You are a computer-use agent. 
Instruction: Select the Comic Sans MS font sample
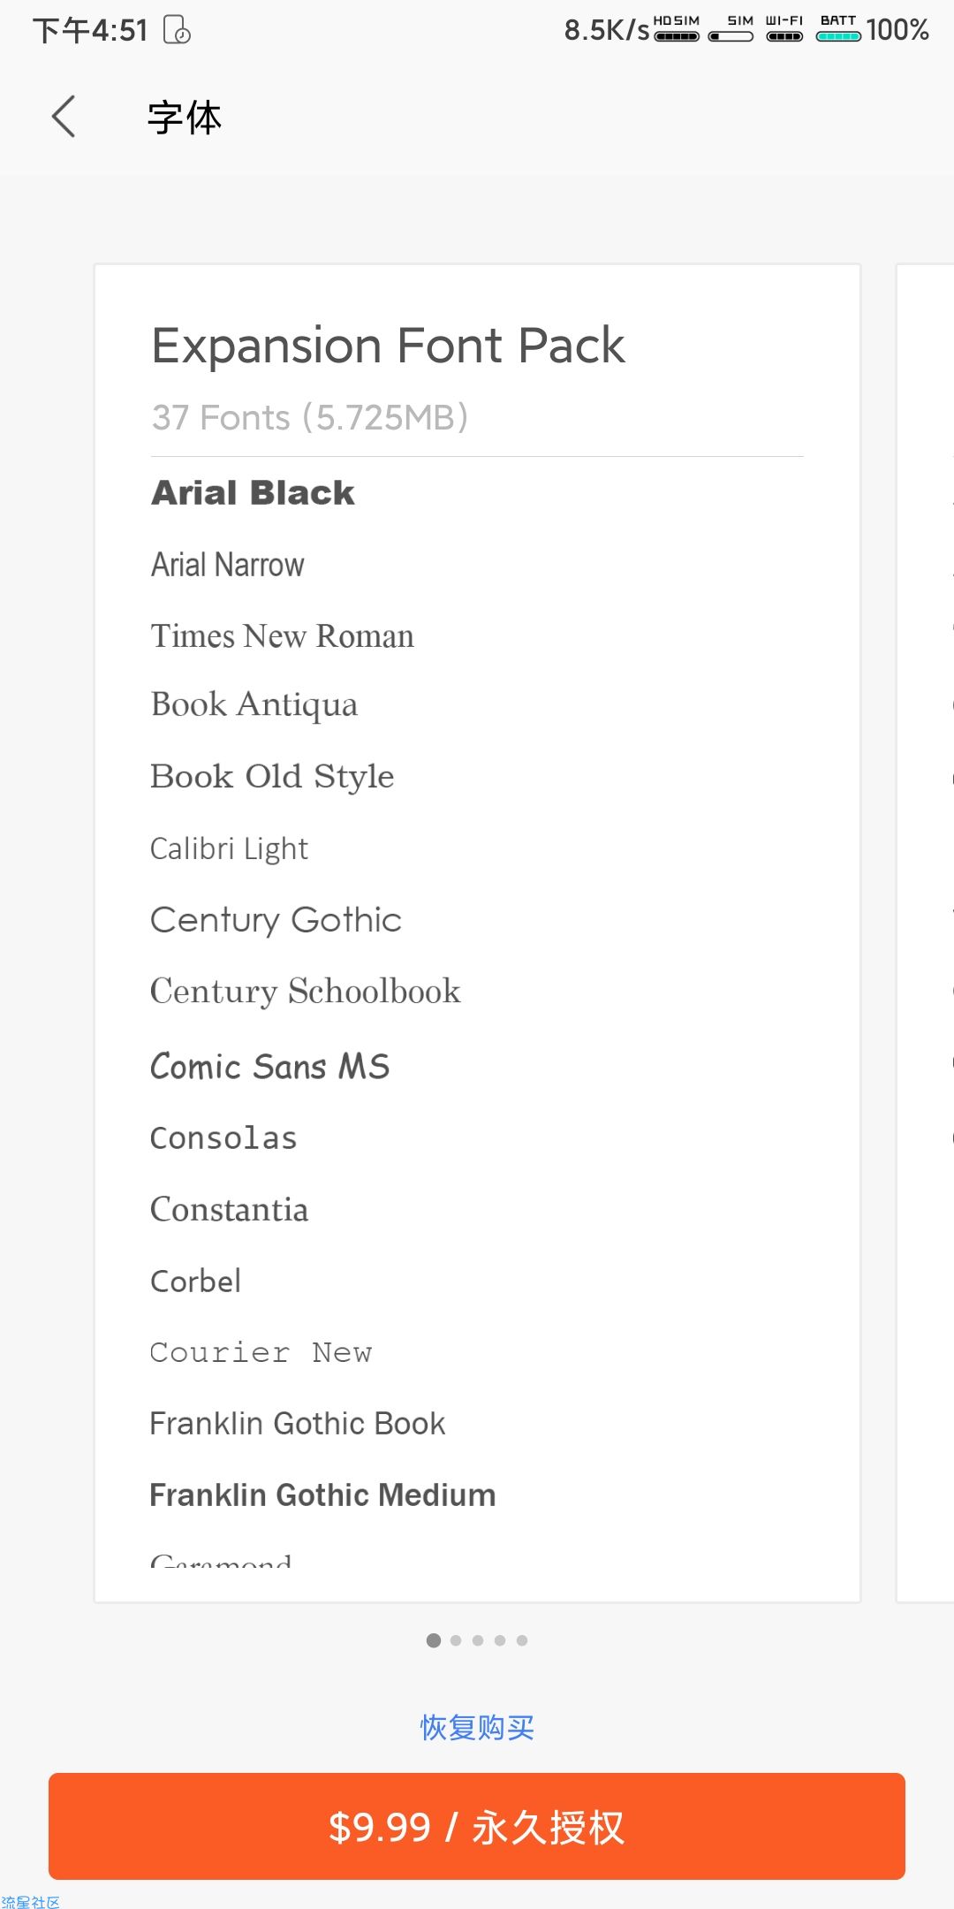pos(270,1066)
